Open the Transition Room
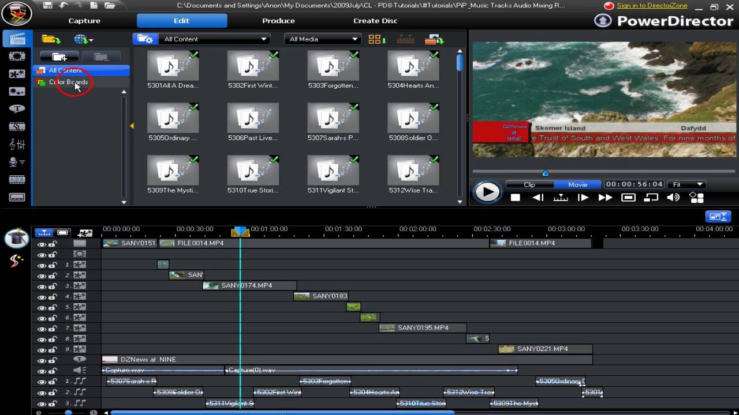 tap(17, 126)
